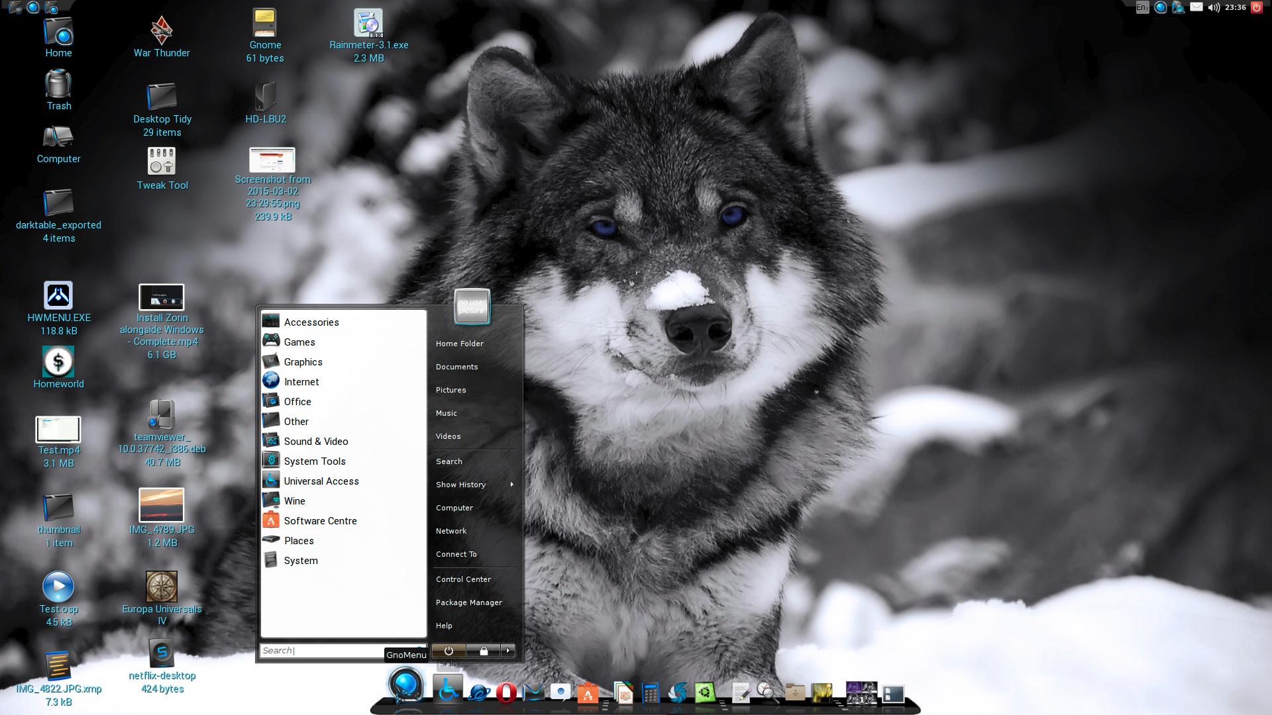
Task: Launch Opera browser from the dock
Action: coord(506,692)
